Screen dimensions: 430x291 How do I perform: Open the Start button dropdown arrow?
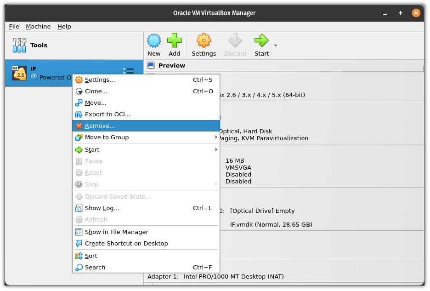[276, 46]
